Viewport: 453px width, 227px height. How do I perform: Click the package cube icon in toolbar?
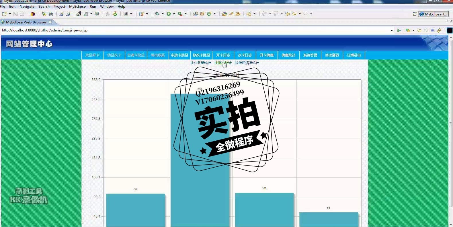pos(33,14)
